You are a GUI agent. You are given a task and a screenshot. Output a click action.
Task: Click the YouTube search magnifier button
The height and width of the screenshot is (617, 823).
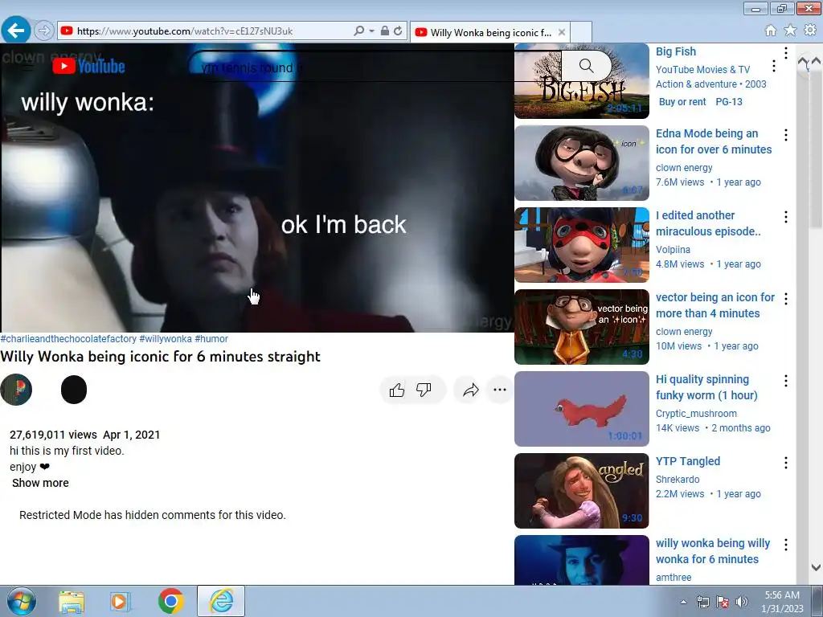[586, 66]
